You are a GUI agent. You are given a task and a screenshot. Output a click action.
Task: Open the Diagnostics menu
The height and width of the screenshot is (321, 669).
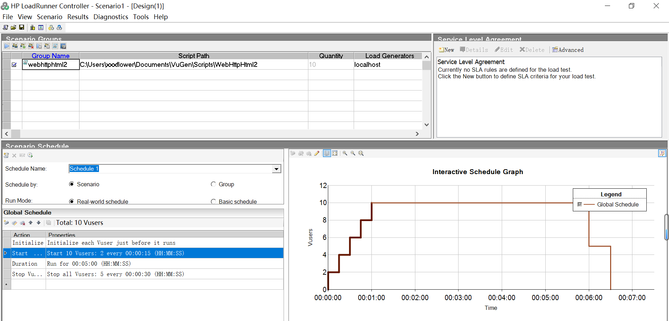[111, 17]
